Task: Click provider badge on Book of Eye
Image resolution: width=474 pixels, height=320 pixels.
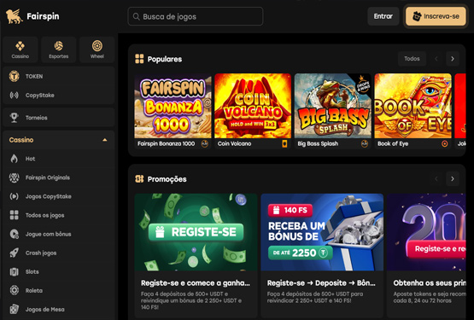Action: (x=445, y=144)
